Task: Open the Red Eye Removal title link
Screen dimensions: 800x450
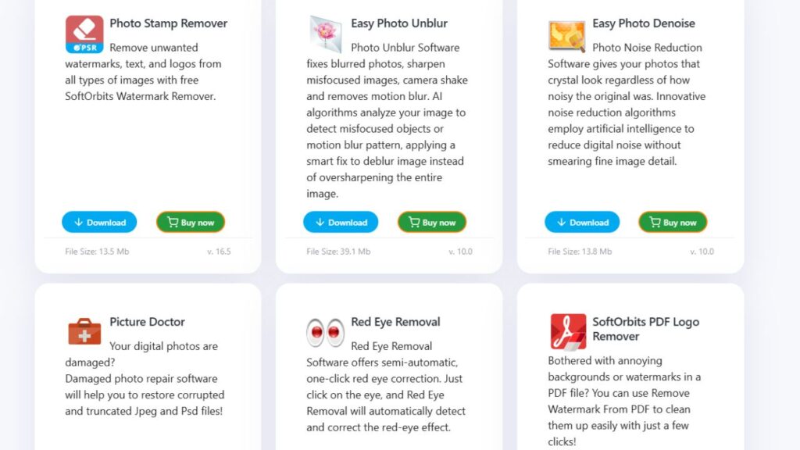Action: click(x=395, y=322)
